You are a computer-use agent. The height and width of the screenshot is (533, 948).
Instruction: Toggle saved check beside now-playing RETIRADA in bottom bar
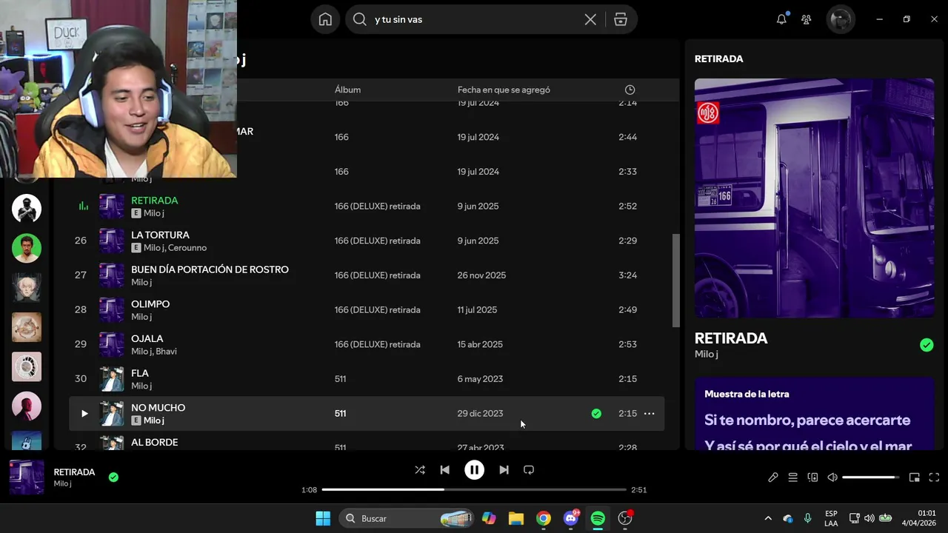[113, 477]
